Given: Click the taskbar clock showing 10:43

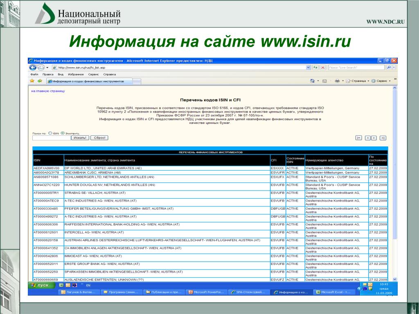Looking at the screenshot, I should 384,285.
